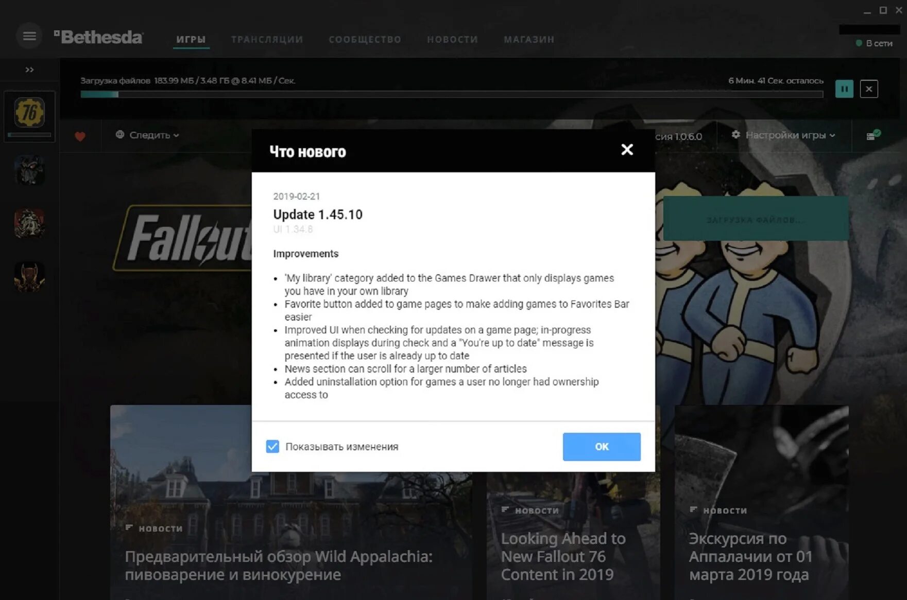Viewport: 907px width, 600px height.
Task: Click the gear icon next to Настройки игры
Action: coord(735,135)
